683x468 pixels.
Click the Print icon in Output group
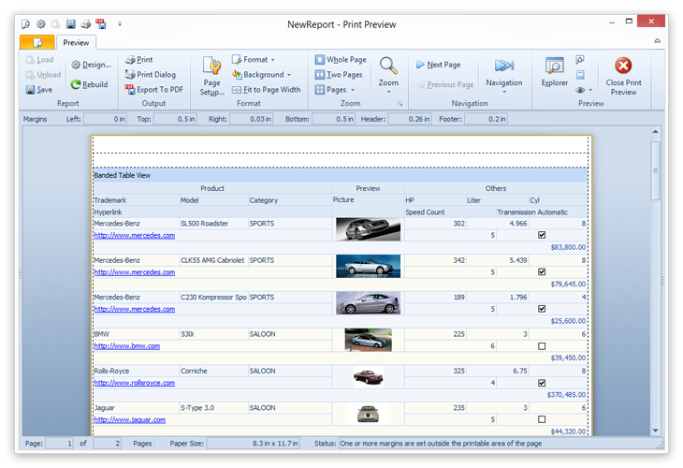tap(130, 60)
